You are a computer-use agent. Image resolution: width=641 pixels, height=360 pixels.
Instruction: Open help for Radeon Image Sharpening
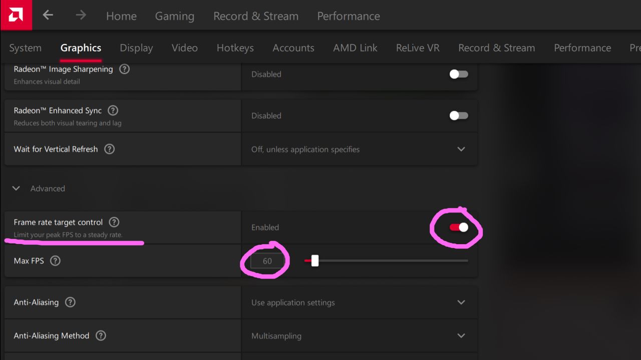click(124, 69)
